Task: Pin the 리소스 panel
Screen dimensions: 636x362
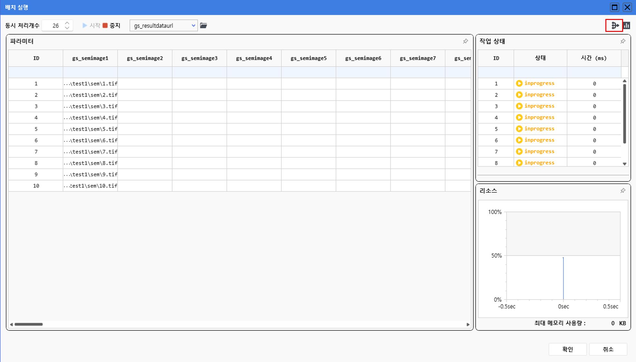Action: (x=623, y=191)
